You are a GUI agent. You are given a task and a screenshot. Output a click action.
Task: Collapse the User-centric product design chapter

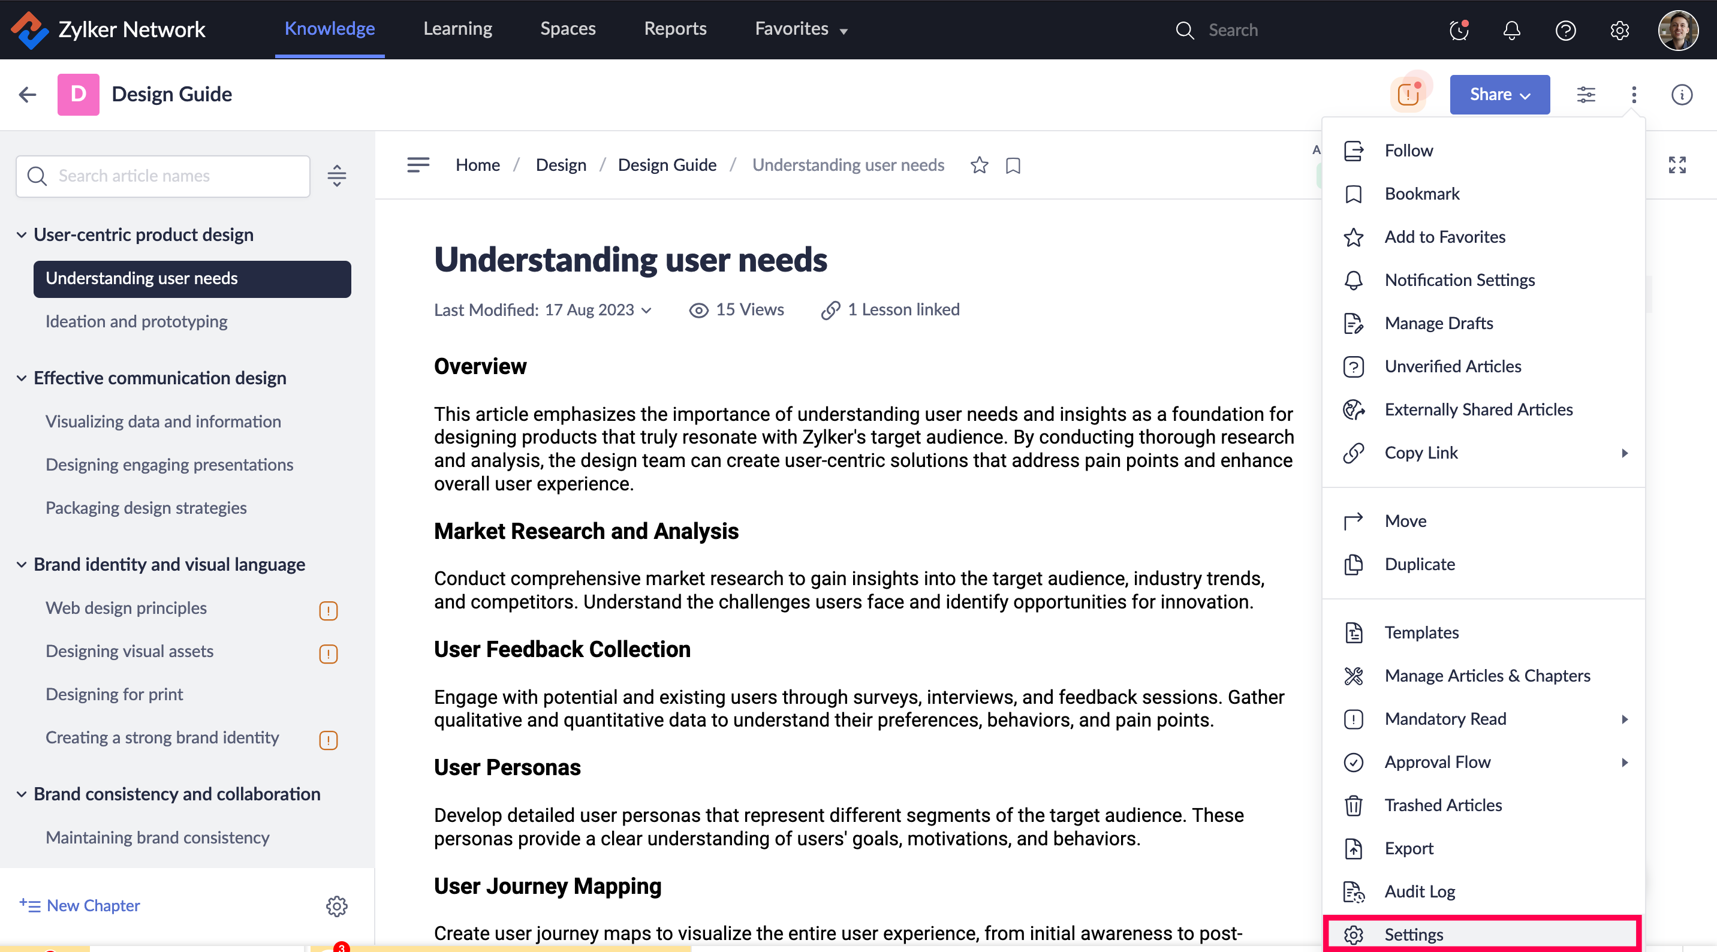pyautogui.click(x=22, y=234)
